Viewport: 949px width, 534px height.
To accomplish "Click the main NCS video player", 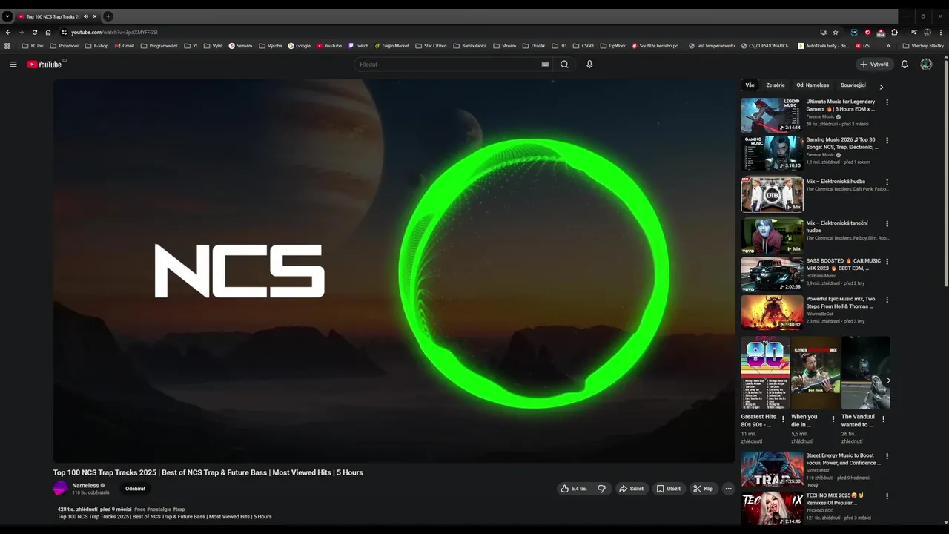I will point(394,271).
